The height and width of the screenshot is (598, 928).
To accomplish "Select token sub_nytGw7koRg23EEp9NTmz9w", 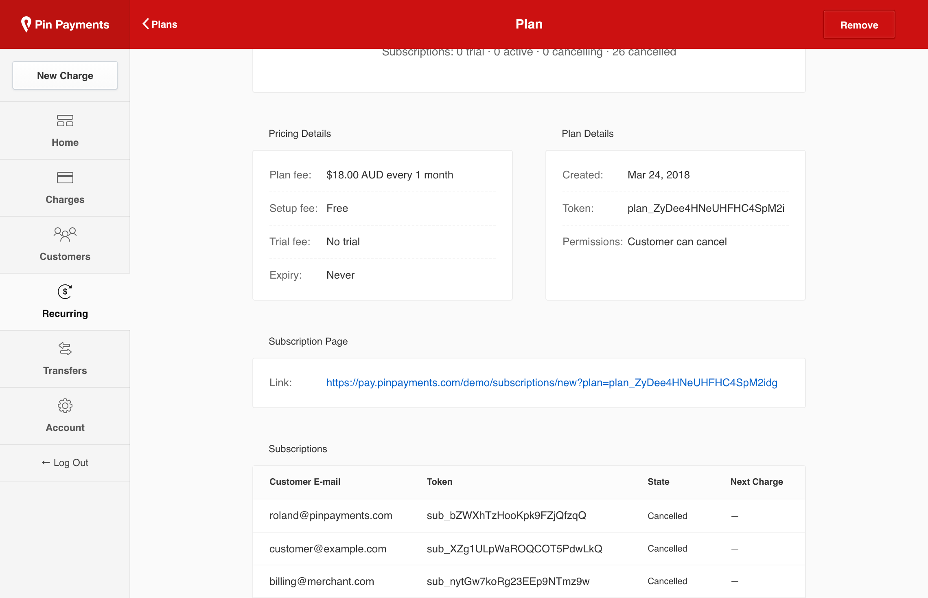I will (508, 581).
